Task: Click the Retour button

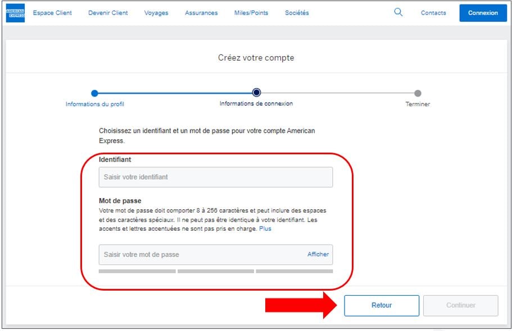Action: tap(382, 306)
